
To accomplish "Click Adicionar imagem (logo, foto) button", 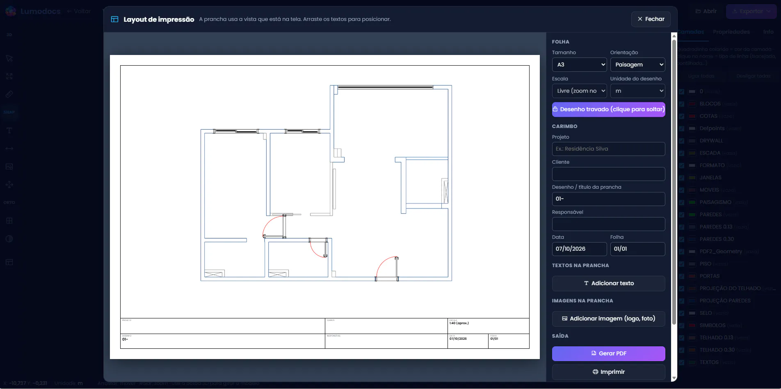I will tap(608, 318).
